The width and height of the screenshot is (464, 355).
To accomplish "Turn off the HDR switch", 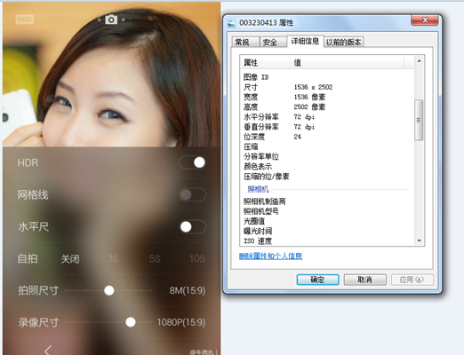I will (193, 162).
